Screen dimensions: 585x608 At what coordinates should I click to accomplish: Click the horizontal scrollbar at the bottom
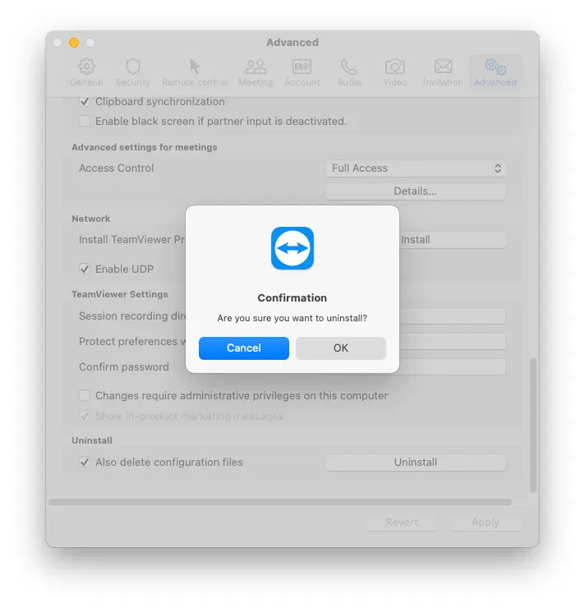point(280,502)
